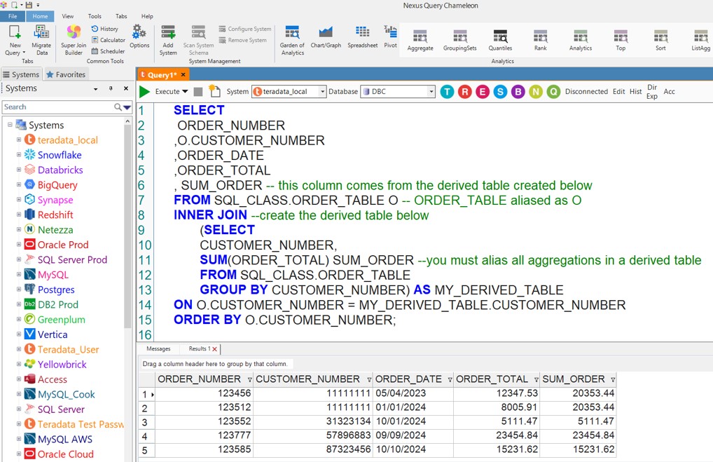This screenshot has width=713, height=462.
Task: Toggle the red R circle button
Action: [464, 92]
